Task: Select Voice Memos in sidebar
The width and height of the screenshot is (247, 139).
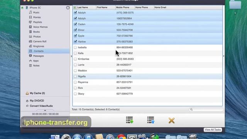Action: [40, 27]
